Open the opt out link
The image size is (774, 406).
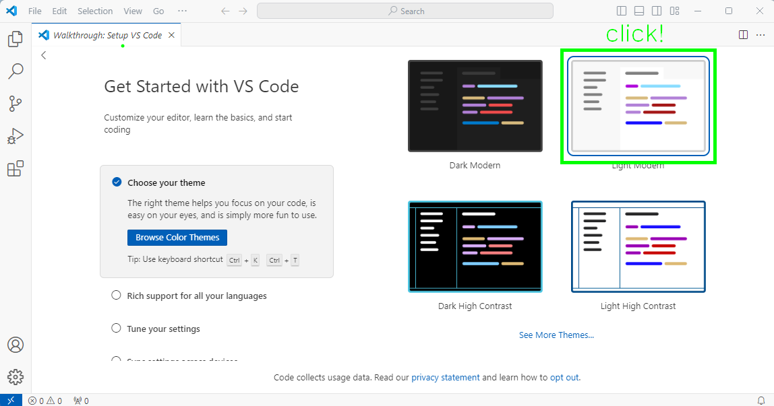coord(565,378)
